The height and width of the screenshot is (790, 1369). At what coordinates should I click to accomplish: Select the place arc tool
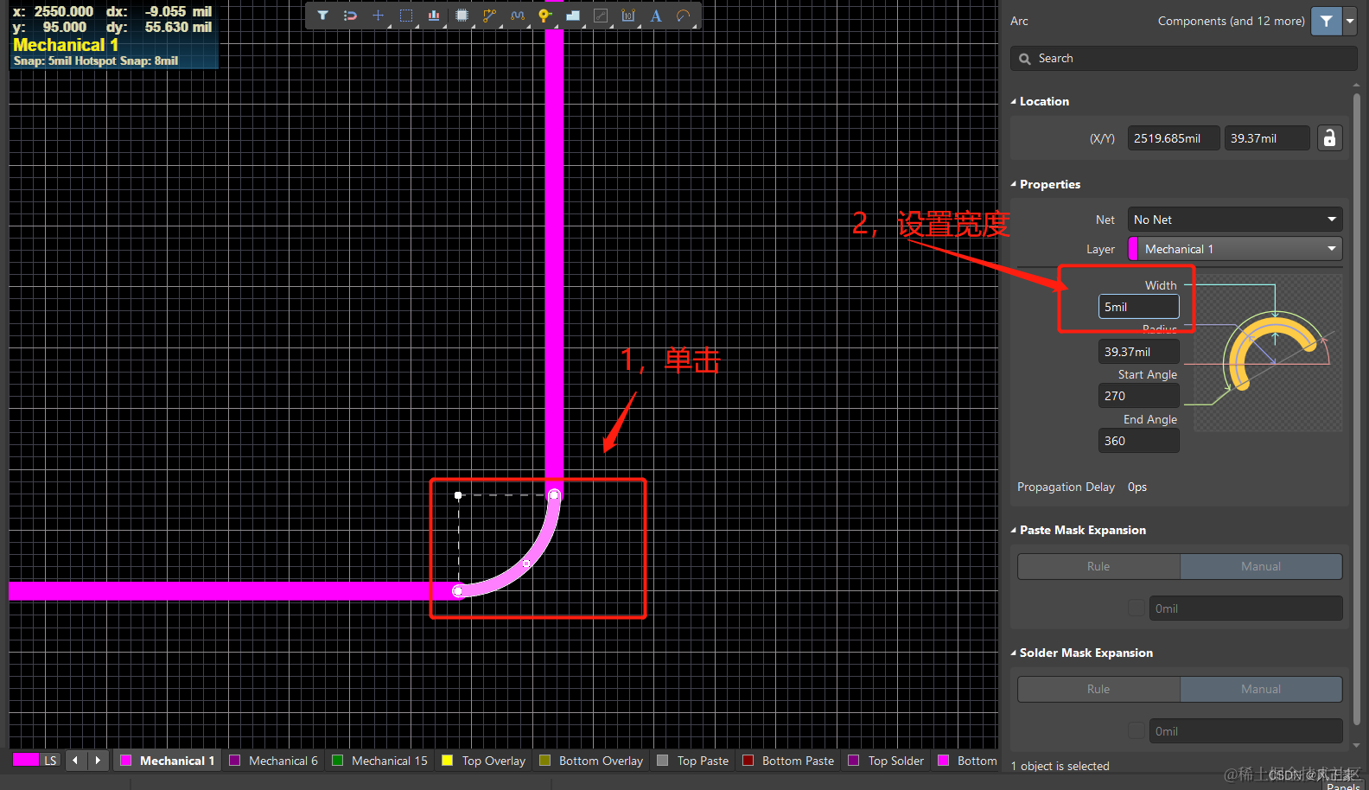pos(684,16)
